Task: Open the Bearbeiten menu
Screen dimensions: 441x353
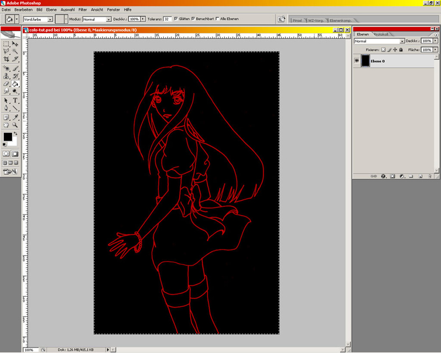Action: (x=24, y=9)
